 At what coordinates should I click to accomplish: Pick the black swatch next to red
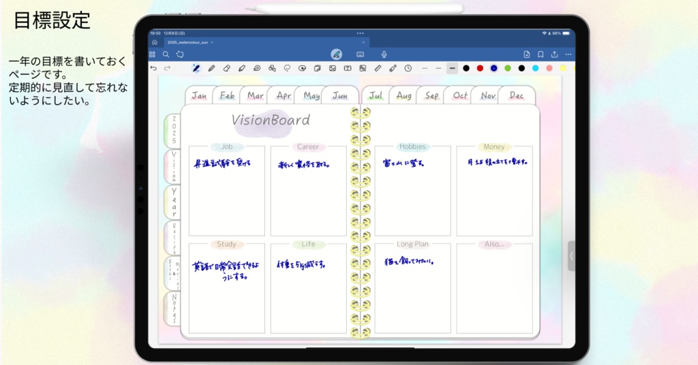pos(466,68)
